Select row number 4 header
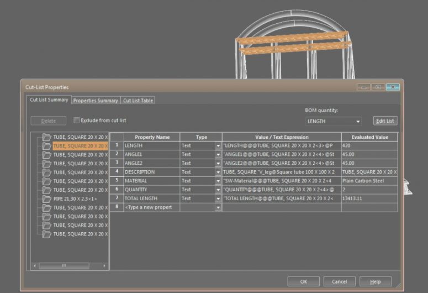This screenshot has height=293, width=428. click(117, 171)
